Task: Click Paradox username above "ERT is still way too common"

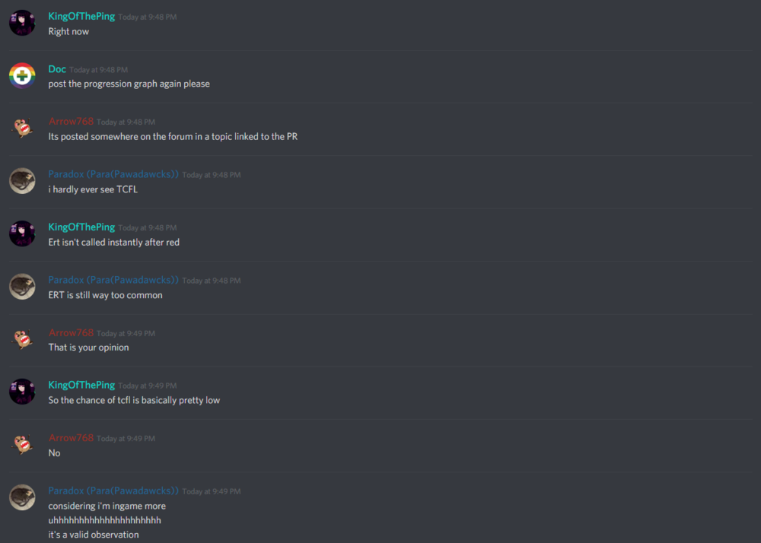Action: point(113,280)
